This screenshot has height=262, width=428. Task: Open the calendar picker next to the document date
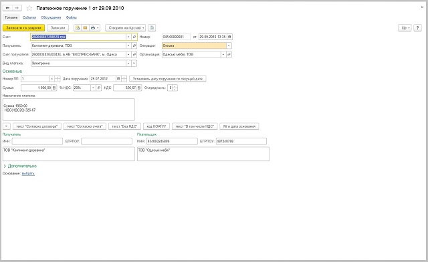230,37
